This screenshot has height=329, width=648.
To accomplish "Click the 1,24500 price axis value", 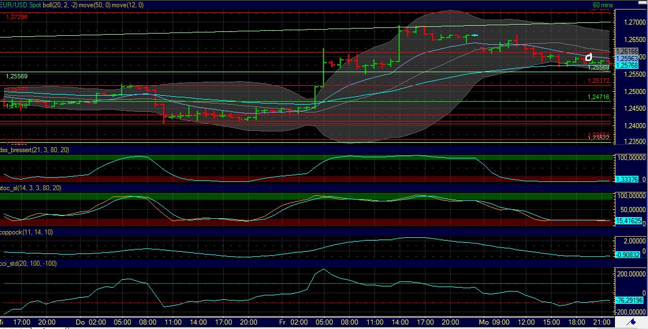I will [635, 109].
